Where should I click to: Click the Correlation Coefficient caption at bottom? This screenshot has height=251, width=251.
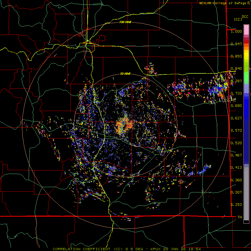127,249
